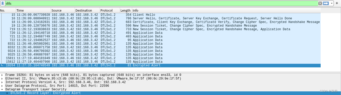This screenshot has height=95, width=341.
Task: Expand the Frame 19264 detail row
Action: click(x=2, y=75)
